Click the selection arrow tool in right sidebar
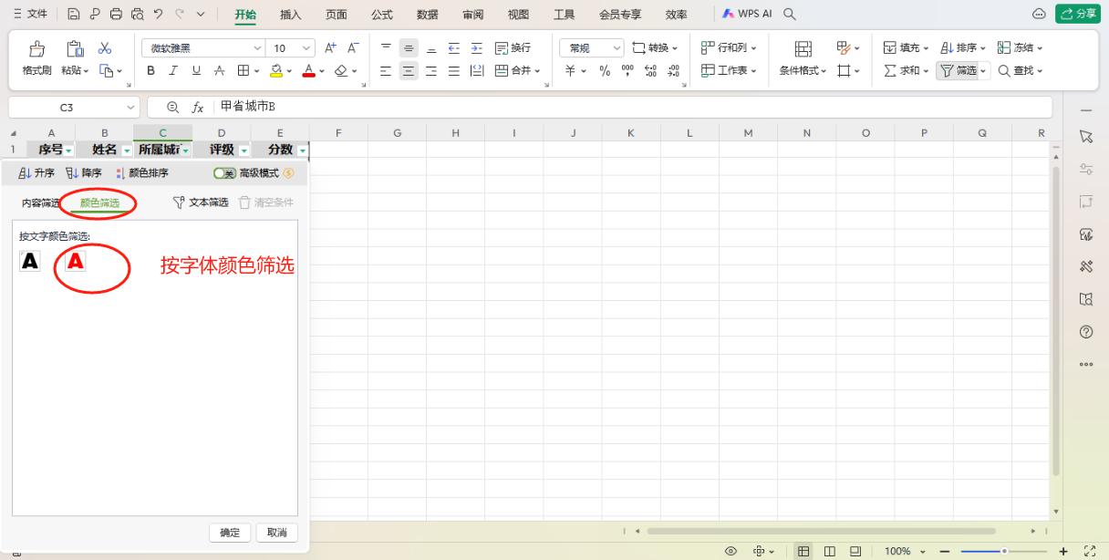The width and height of the screenshot is (1109, 560). [x=1085, y=137]
